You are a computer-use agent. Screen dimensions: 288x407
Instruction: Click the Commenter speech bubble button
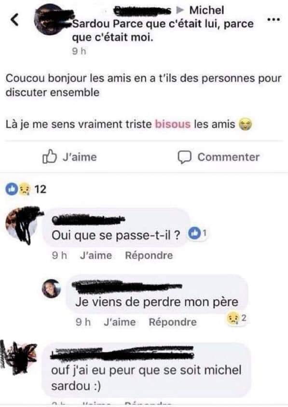point(219,157)
